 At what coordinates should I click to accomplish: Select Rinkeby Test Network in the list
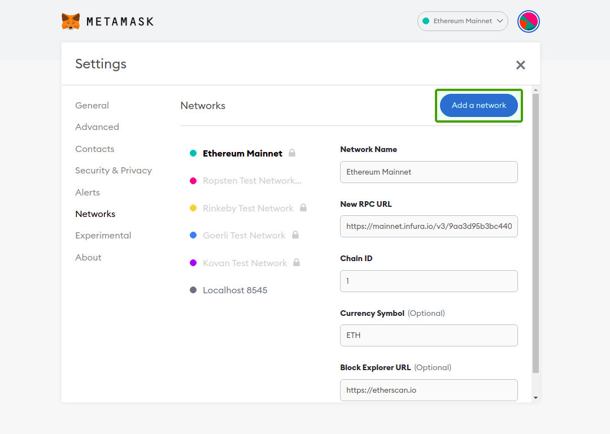248,209
